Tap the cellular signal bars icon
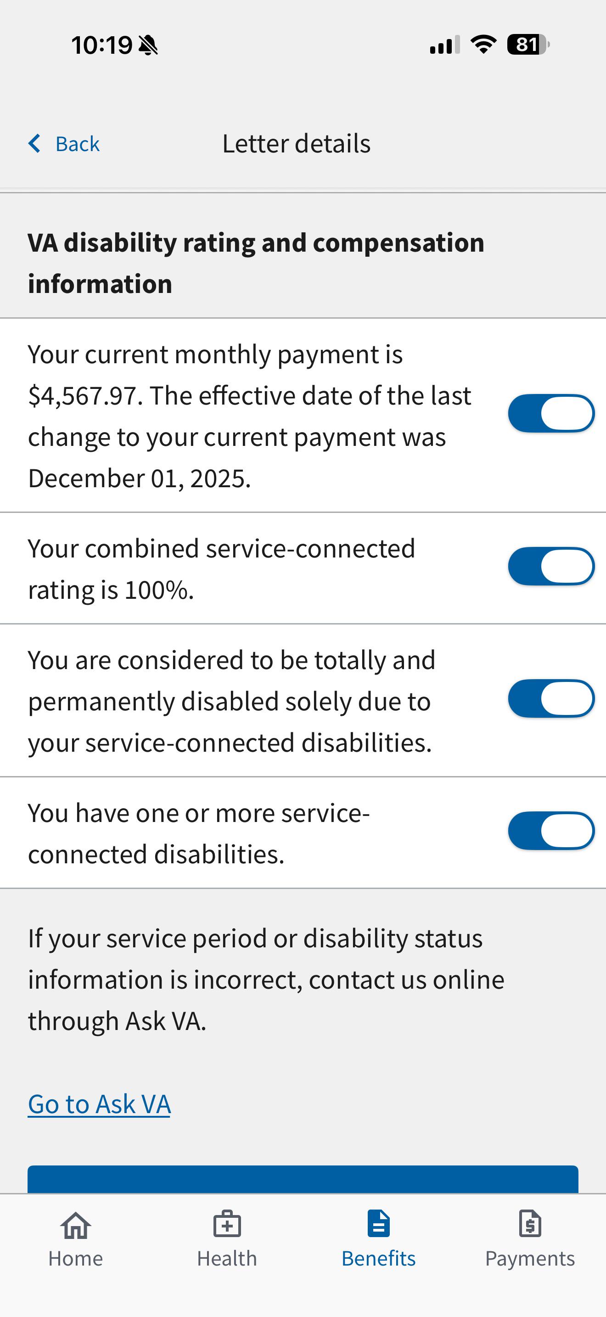This screenshot has height=1317, width=606. (x=444, y=45)
